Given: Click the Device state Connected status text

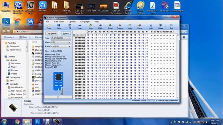Looking at the screenshot, I should (168, 100).
